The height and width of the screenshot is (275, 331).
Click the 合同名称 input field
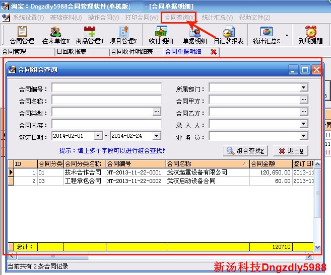tap(107, 100)
